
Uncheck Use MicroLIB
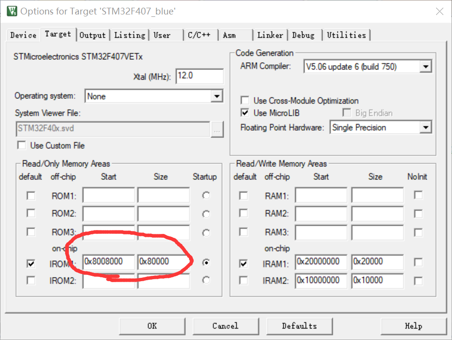[x=245, y=113]
